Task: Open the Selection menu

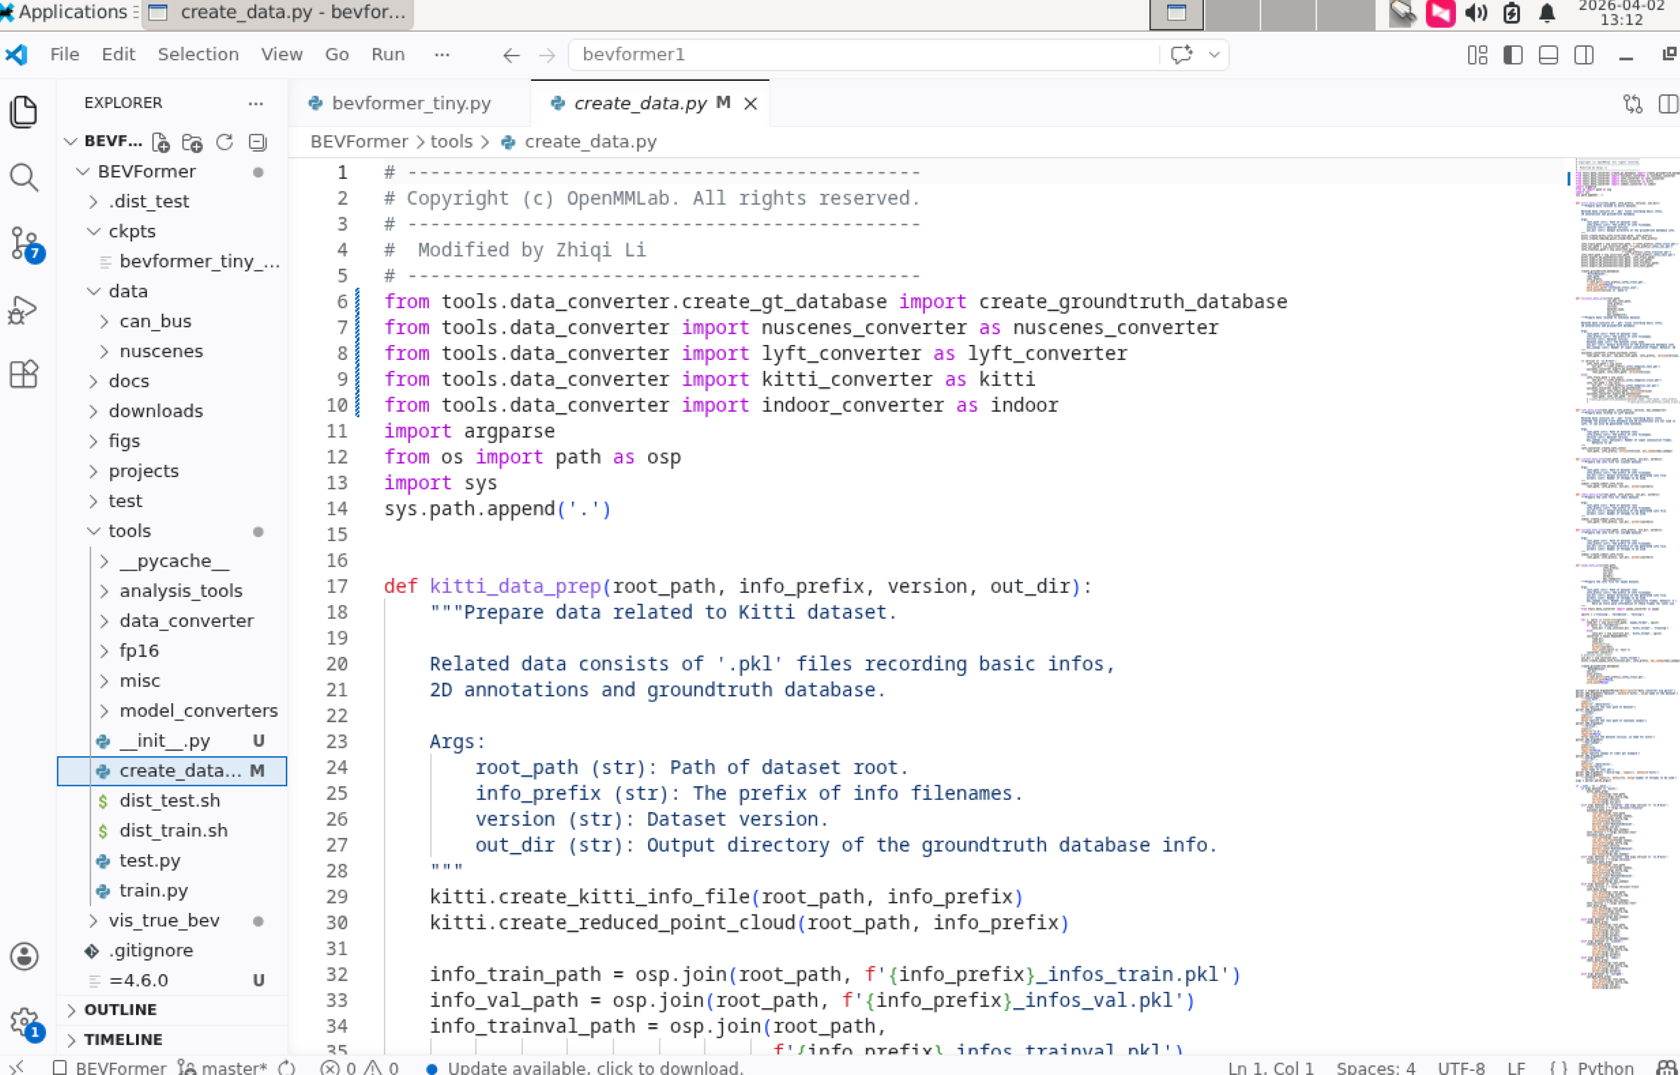Action: pos(198,55)
